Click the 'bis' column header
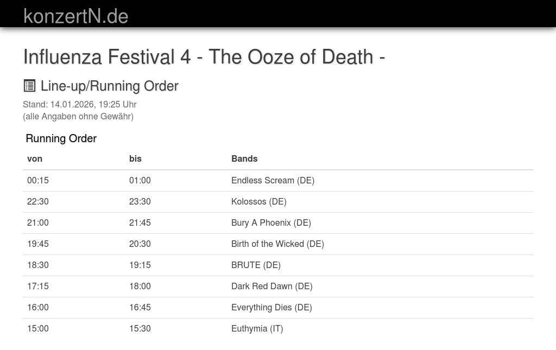 [x=135, y=158]
